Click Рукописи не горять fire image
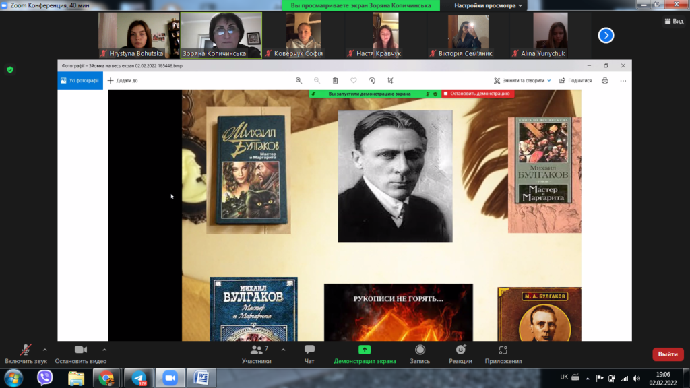This screenshot has height=388, width=690. (x=399, y=313)
